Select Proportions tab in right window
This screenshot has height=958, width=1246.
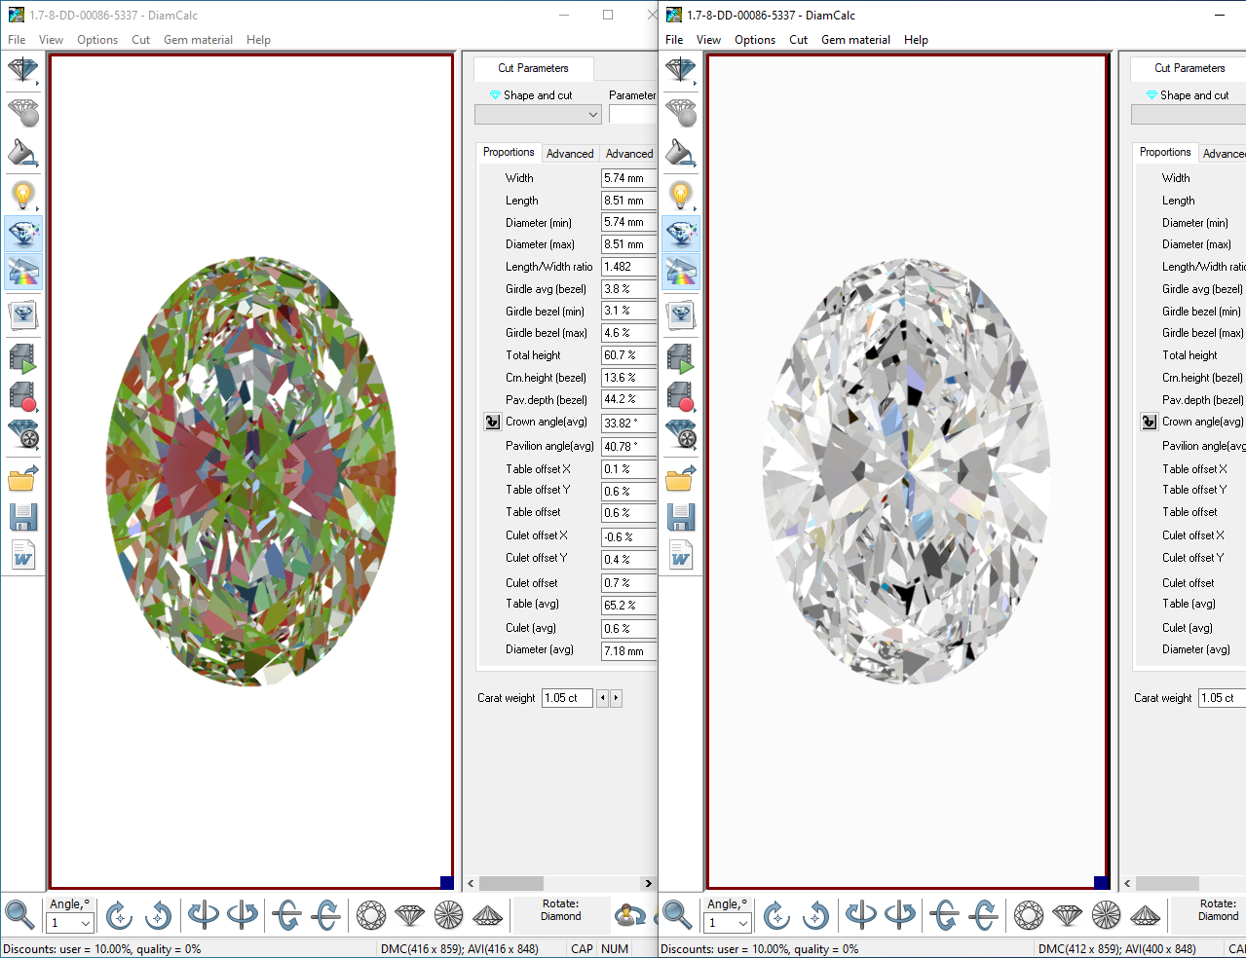[1165, 152]
